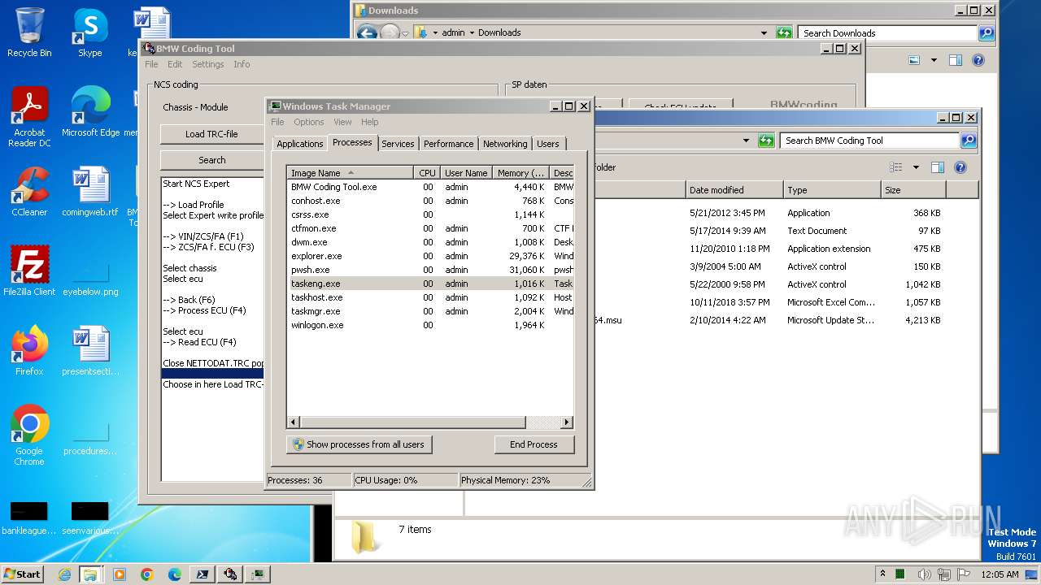Open CCleaner desktop shortcut
1041x585 pixels.
click(29, 191)
